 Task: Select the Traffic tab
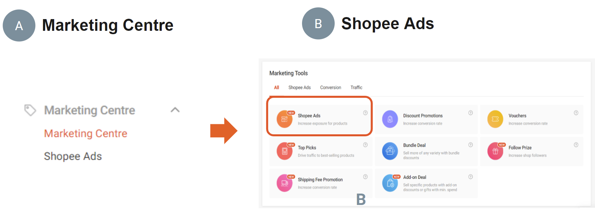point(356,87)
